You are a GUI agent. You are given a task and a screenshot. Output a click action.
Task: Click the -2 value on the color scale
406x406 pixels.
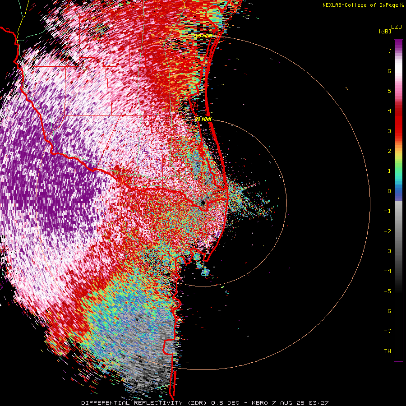(x=388, y=231)
